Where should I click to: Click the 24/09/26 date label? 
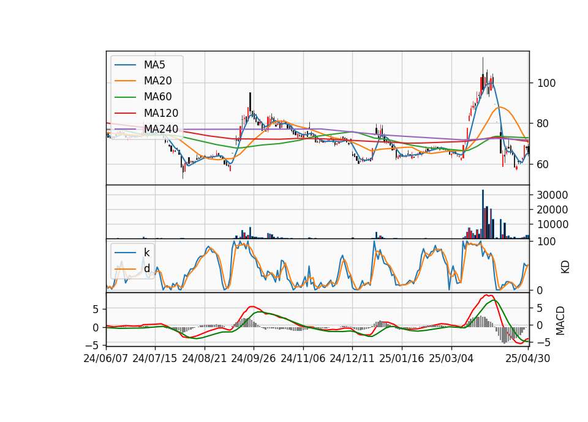[x=254, y=358]
